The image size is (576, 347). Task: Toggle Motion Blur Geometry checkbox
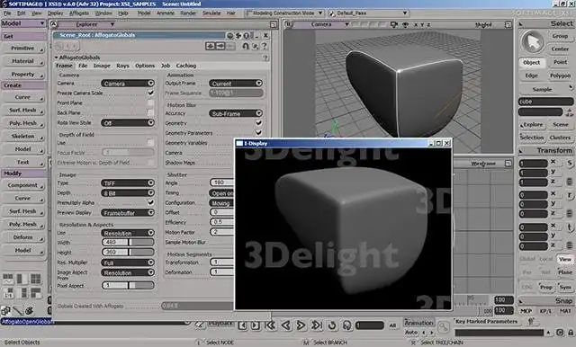coord(258,123)
